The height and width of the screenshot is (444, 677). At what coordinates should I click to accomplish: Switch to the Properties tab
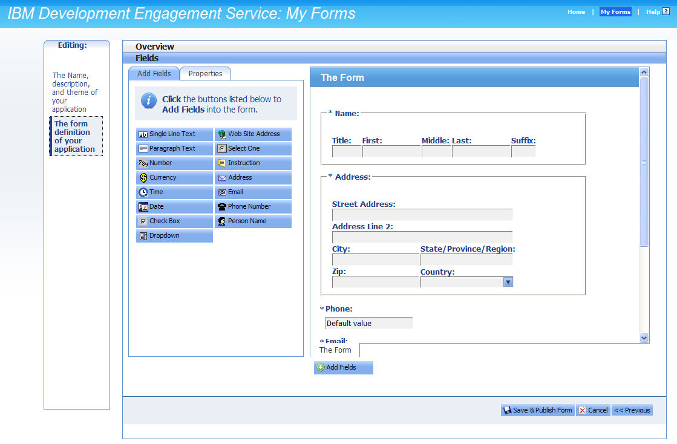point(205,74)
